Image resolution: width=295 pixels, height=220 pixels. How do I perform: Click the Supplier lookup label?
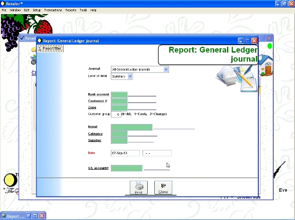coord(94,140)
